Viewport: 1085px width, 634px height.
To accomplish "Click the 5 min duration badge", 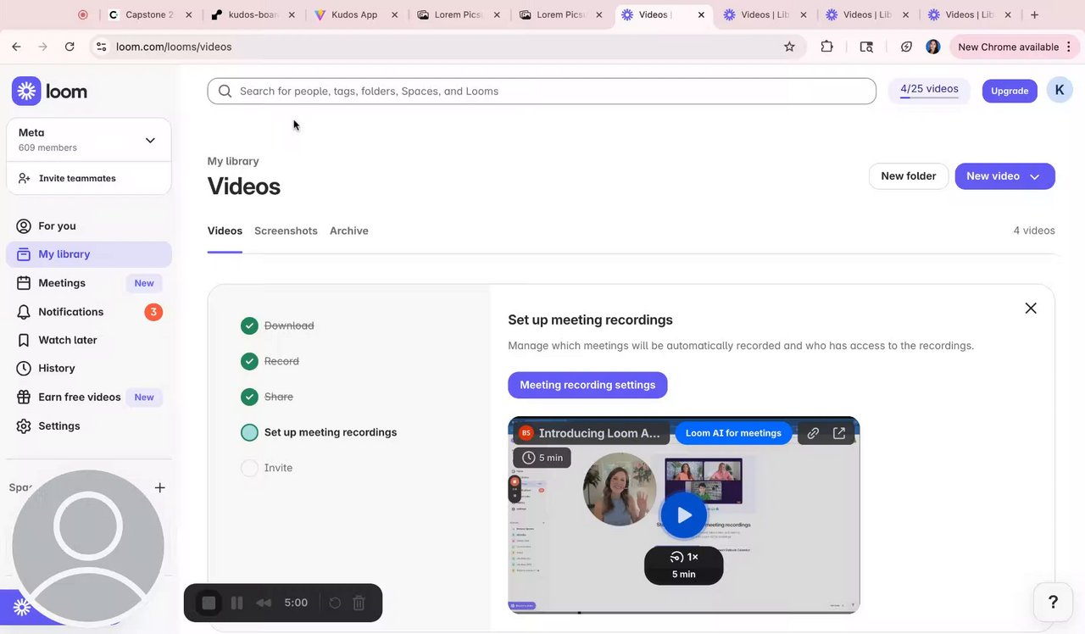I will pyautogui.click(x=542, y=458).
